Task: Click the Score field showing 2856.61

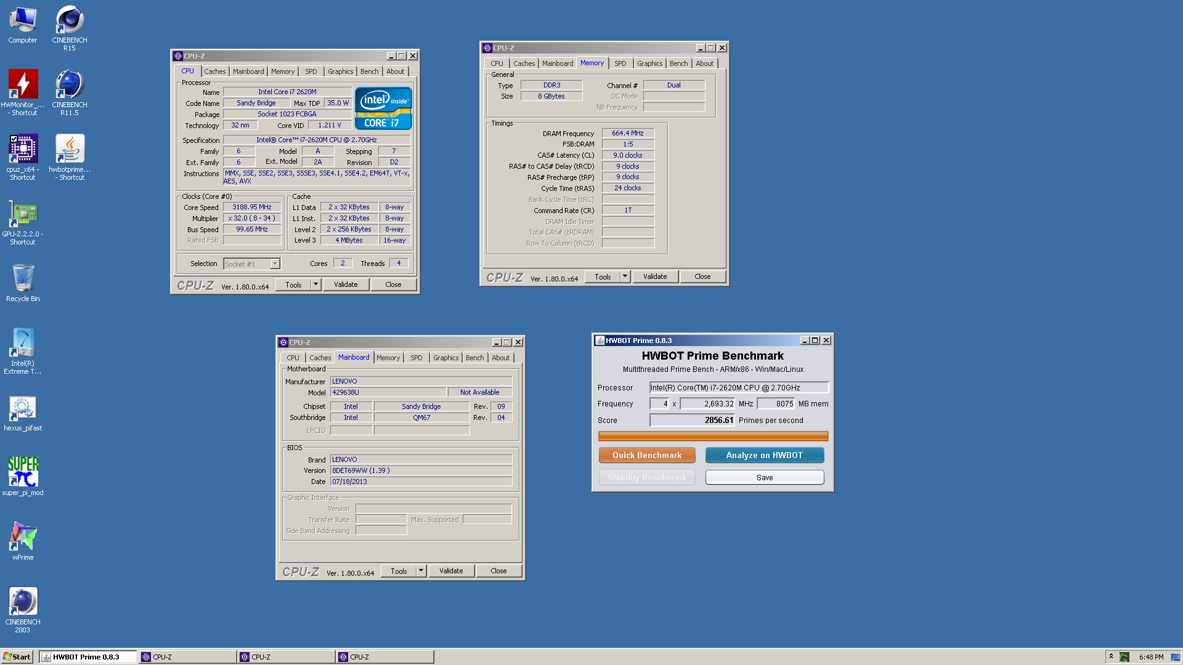Action: 693,420
